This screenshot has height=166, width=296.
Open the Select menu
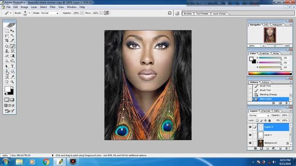43,7
